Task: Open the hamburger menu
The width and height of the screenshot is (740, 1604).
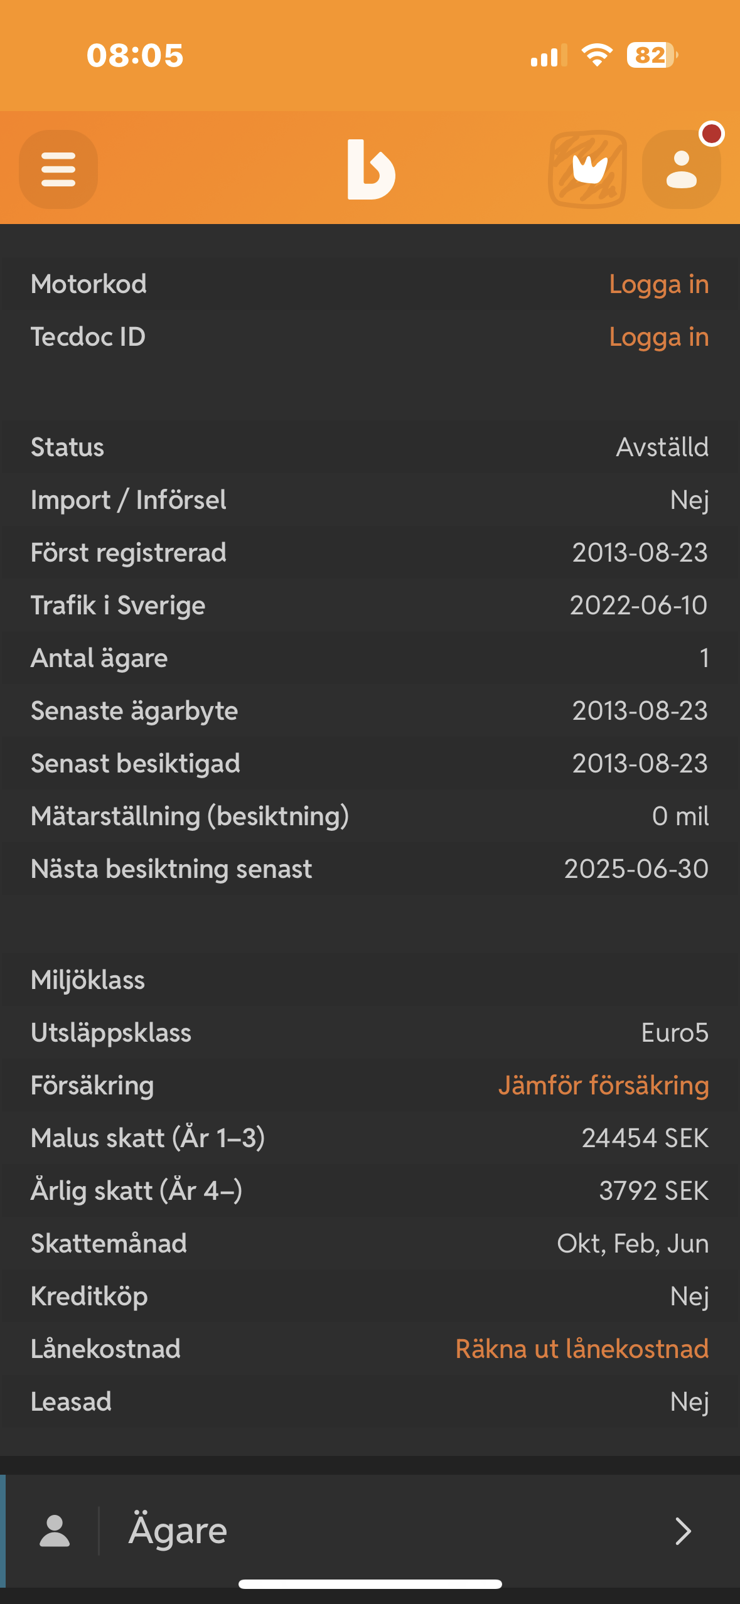Action: [58, 169]
